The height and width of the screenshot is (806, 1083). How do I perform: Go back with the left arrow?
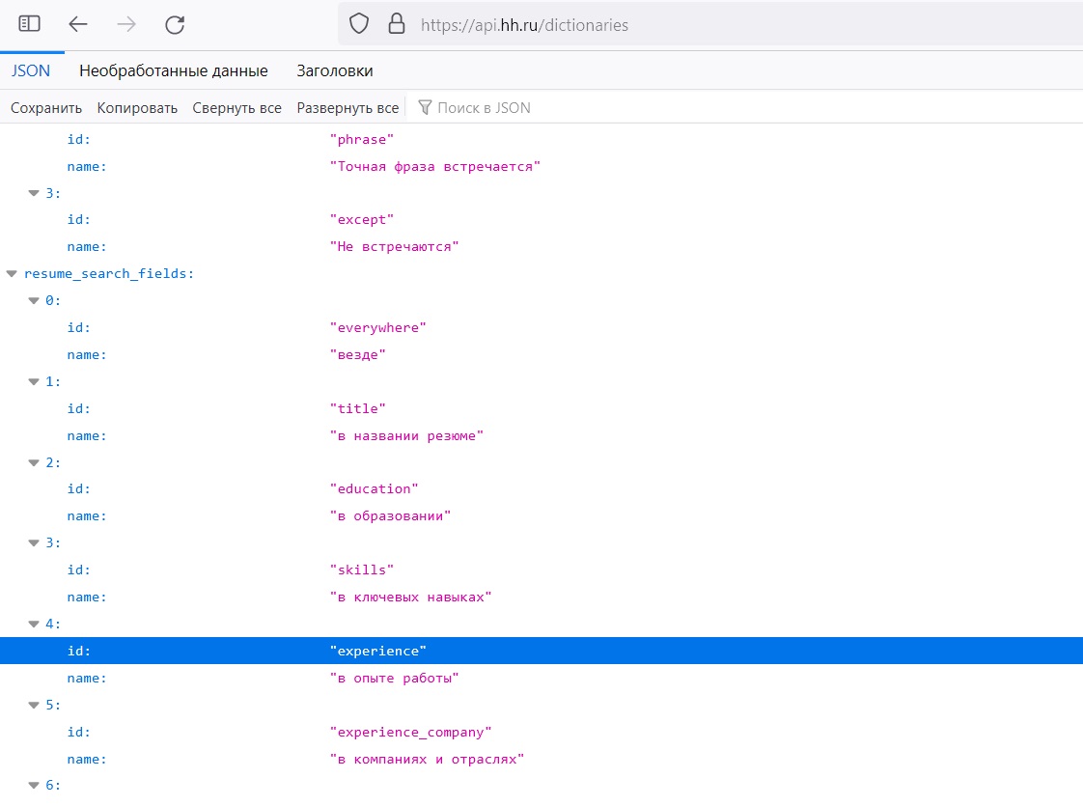coord(78,25)
